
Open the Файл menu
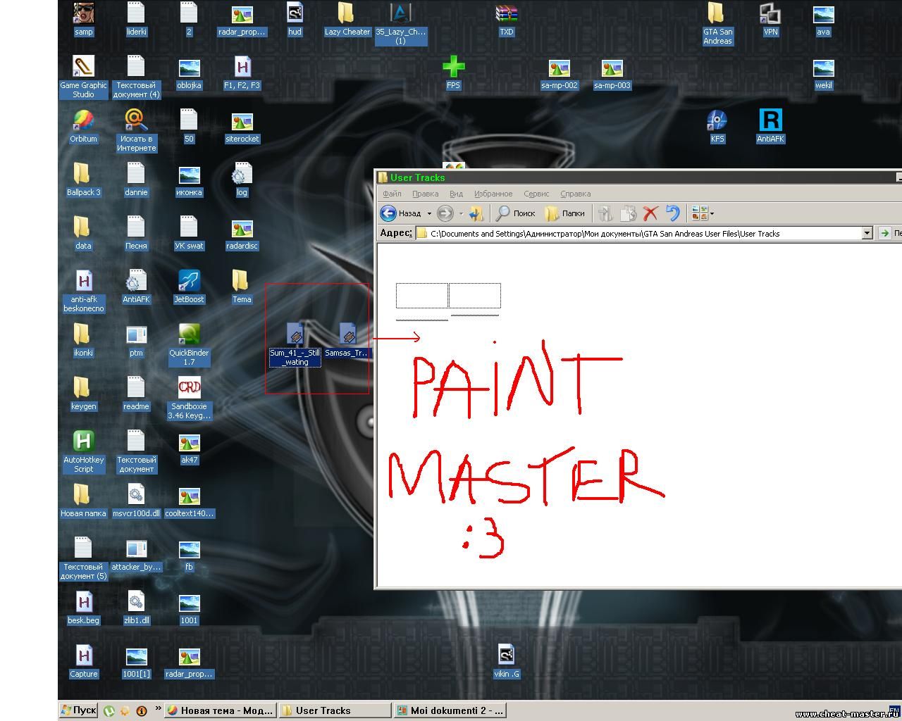pos(392,194)
